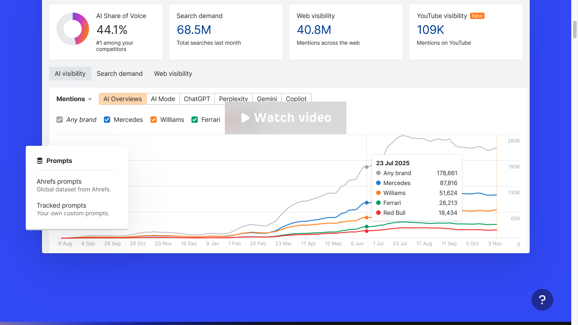Switch to the AI visibility tab
Screen dimensions: 578x325
pyautogui.click(x=70, y=74)
